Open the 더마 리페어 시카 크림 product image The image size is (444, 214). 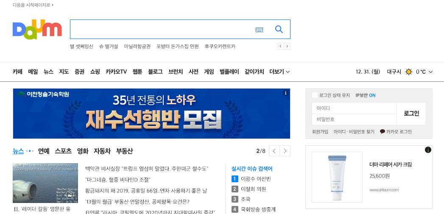337,177
